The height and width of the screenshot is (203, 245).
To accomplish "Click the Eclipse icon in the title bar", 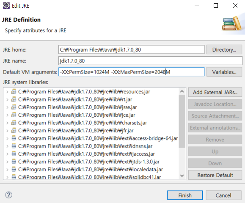I will pyautogui.click(x=6, y=5).
